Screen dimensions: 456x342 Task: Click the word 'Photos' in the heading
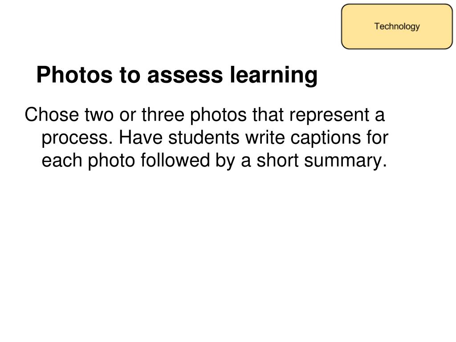(x=74, y=75)
